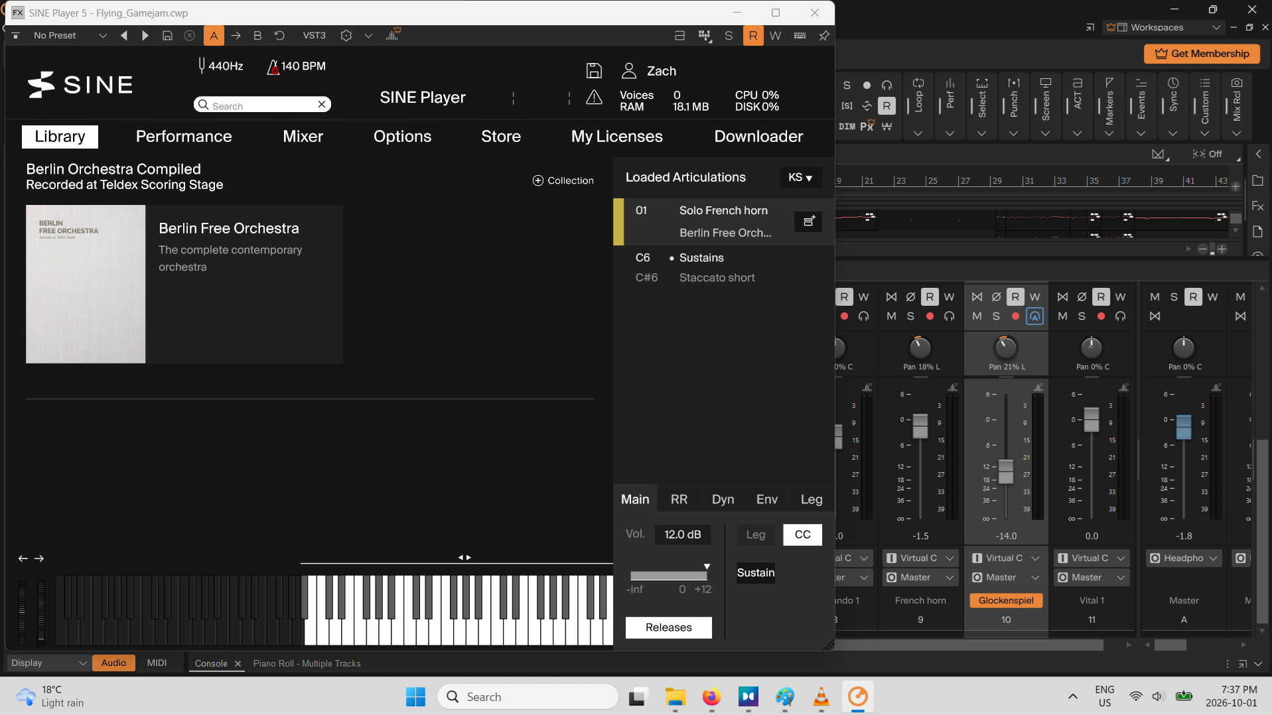Open Fx icon in DAW right sidebar
This screenshot has width=1272, height=715.
click(1257, 206)
